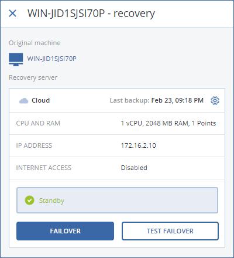
Task: Select the IP ADDRESS row label
Action: click(x=34, y=145)
